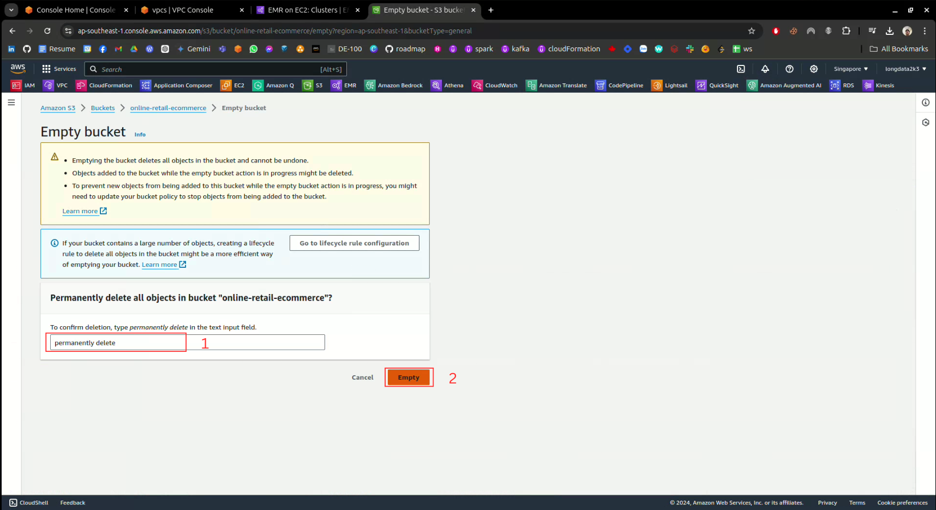Expand the longdata2k3 account menu
Viewport: 936px width, 510px height.
tap(905, 69)
